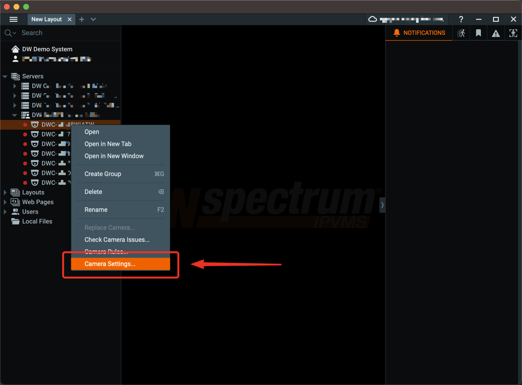Click the sixth DWC camera dome icon
This screenshot has height=385, width=522.
click(35, 173)
